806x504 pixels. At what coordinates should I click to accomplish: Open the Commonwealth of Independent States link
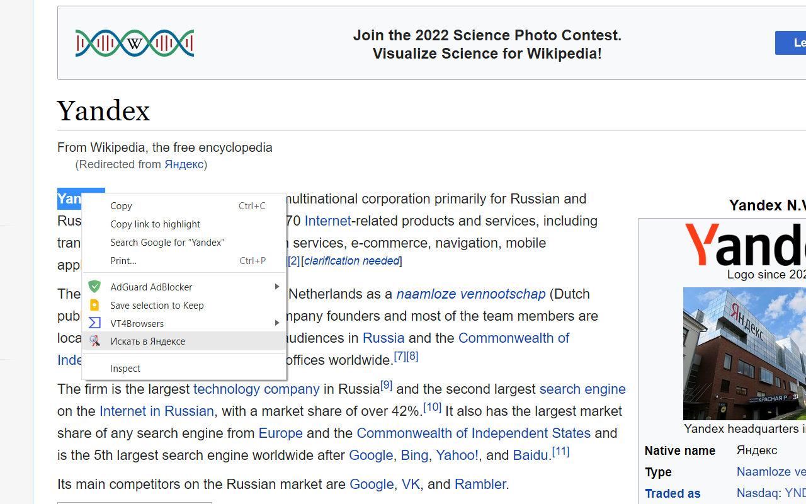pyautogui.click(x=474, y=433)
